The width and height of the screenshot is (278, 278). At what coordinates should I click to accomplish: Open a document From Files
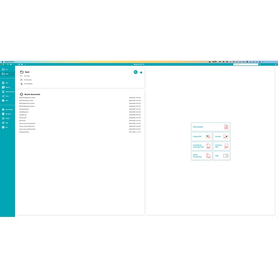[25, 76]
